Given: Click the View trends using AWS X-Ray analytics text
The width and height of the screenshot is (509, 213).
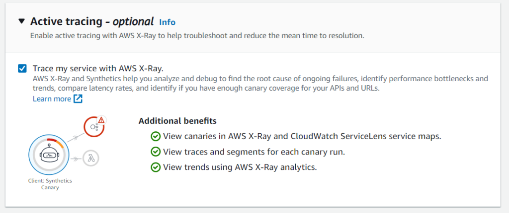Looking at the screenshot, I should (240, 167).
